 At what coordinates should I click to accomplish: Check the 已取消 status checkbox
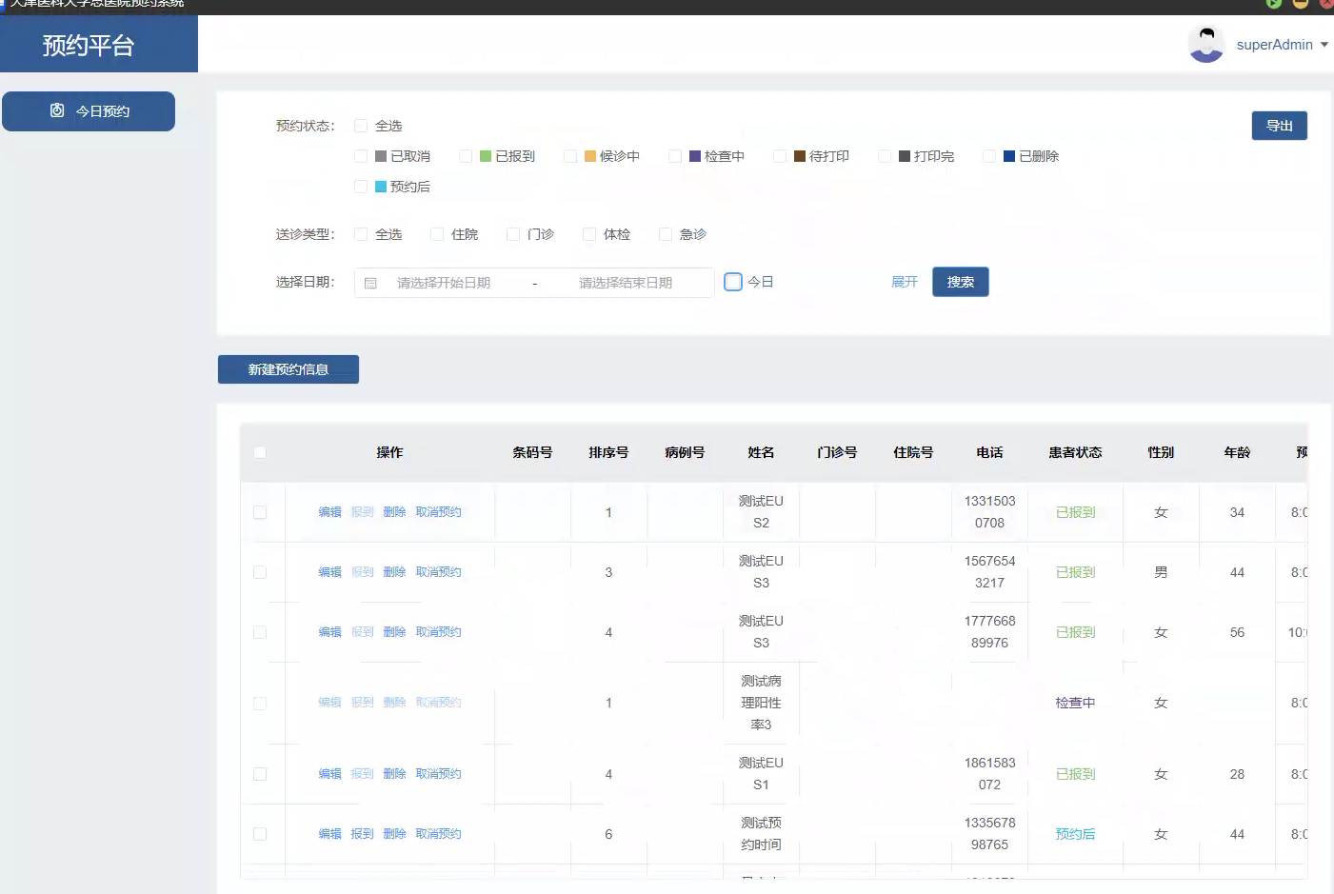coord(361,156)
